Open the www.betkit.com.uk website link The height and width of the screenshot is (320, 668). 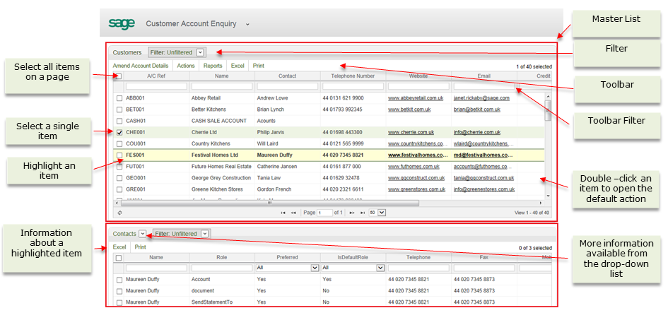[x=409, y=109]
